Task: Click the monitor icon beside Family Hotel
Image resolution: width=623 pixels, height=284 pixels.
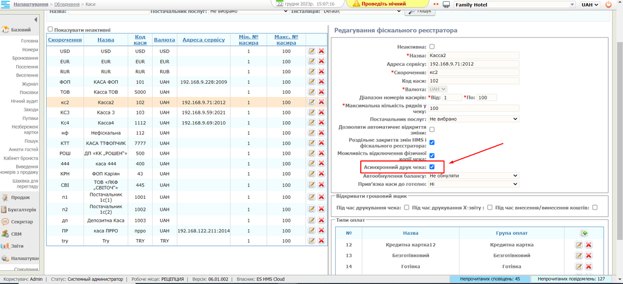Action: (447, 4)
